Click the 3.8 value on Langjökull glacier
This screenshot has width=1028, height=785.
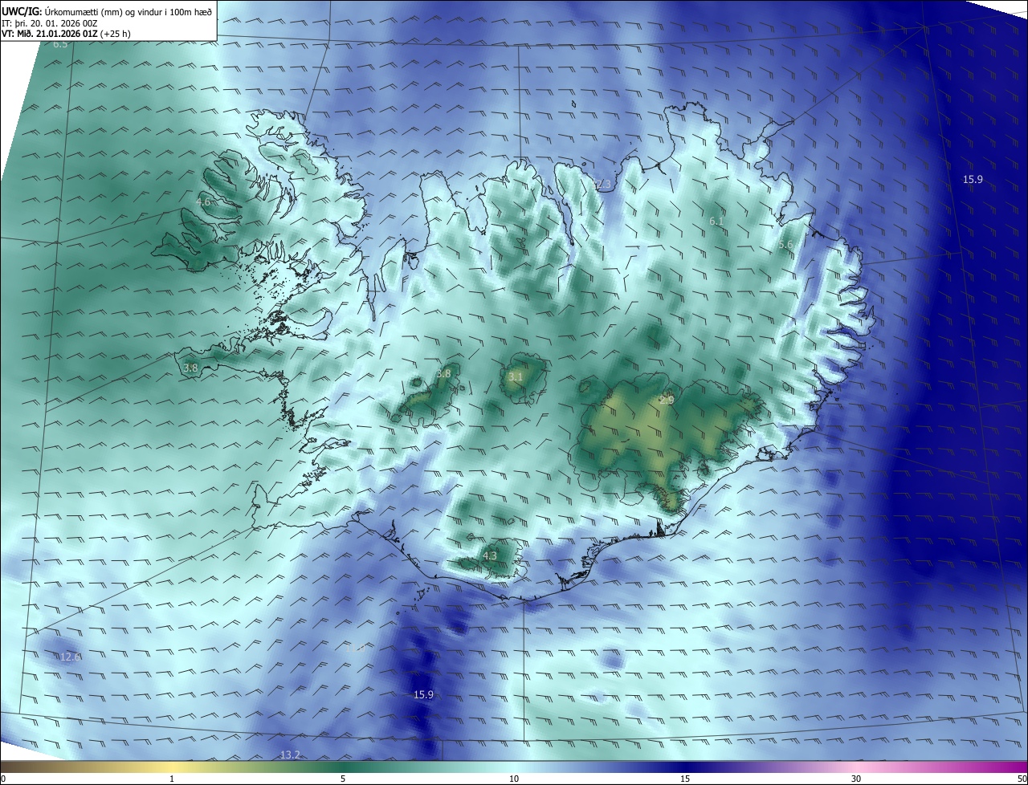click(x=443, y=373)
